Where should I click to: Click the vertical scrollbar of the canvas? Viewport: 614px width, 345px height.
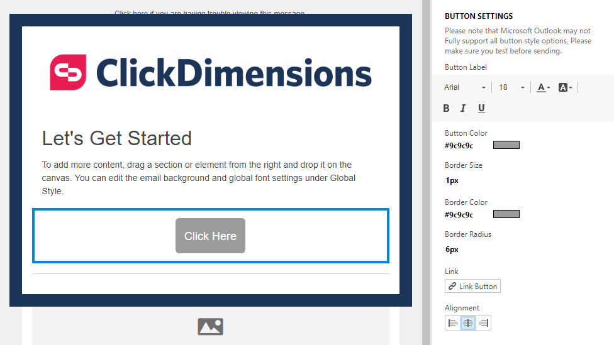(426, 172)
